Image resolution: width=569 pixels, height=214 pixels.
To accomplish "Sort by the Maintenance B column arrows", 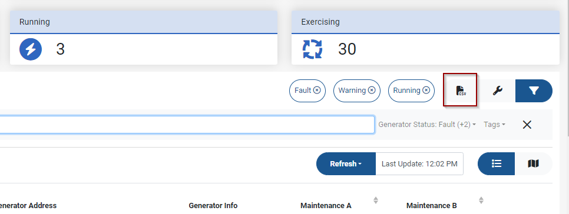I will (x=481, y=200).
